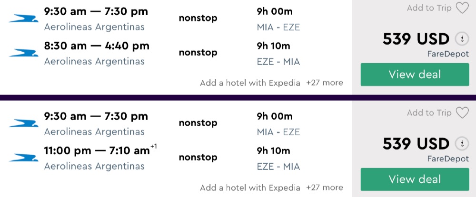476x197 pixels.
Task: Click the heart icon on the first flight result
Action: point(462,8)
